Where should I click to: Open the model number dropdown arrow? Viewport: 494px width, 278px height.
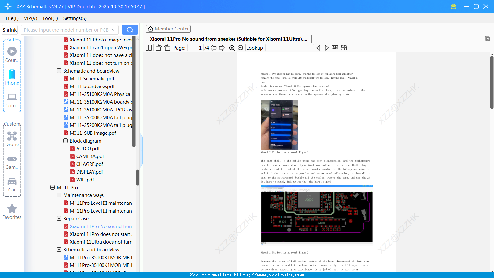[113, 30]
